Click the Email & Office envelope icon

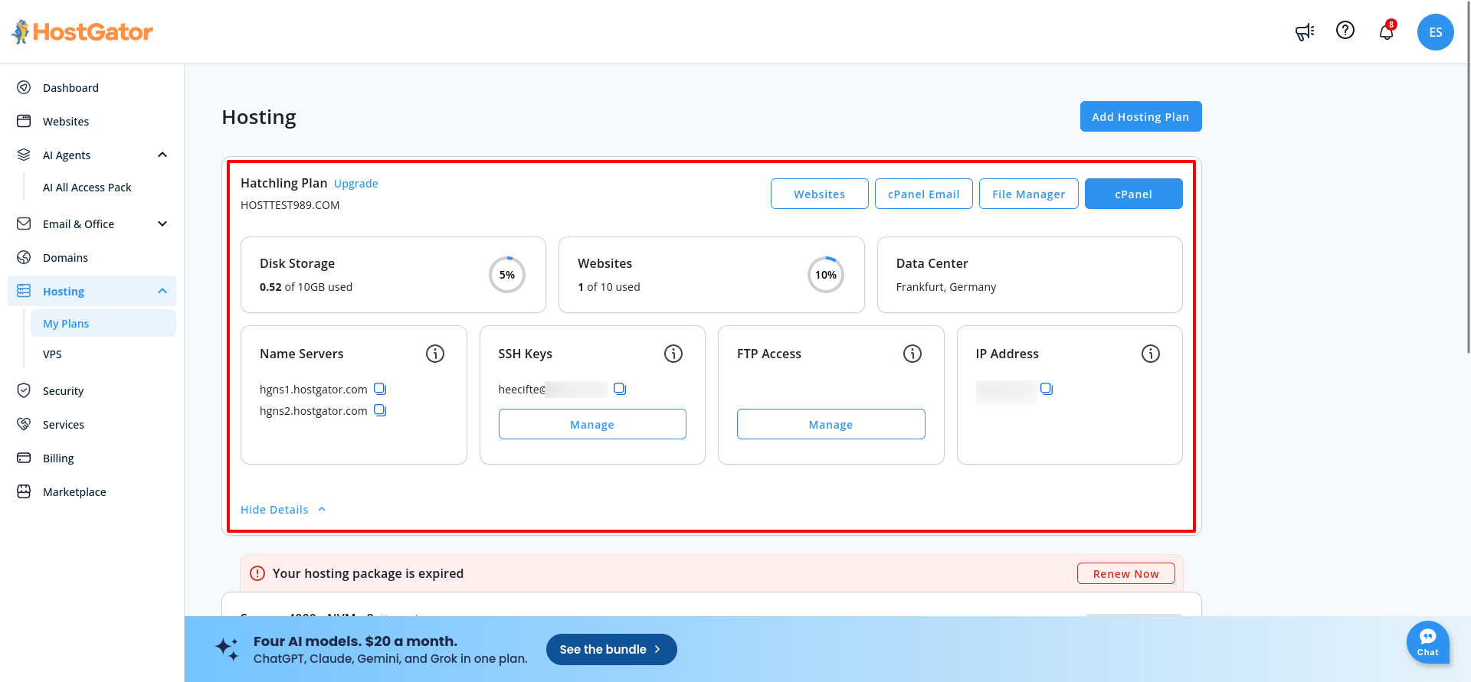[24, 224]
